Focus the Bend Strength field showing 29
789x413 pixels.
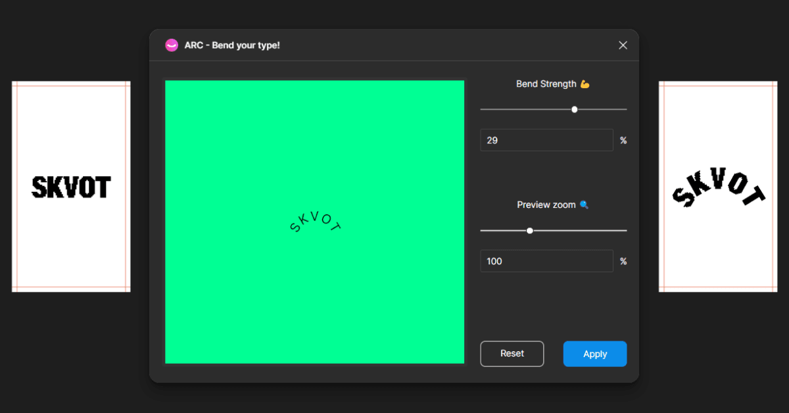(x=546, y=140)
